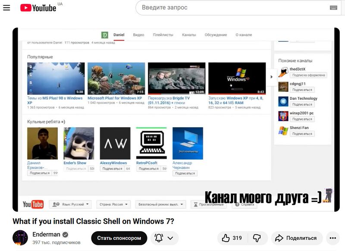
Task: Click "Запускаю Windows XP" title link
Action: click(x=235, y=100)
